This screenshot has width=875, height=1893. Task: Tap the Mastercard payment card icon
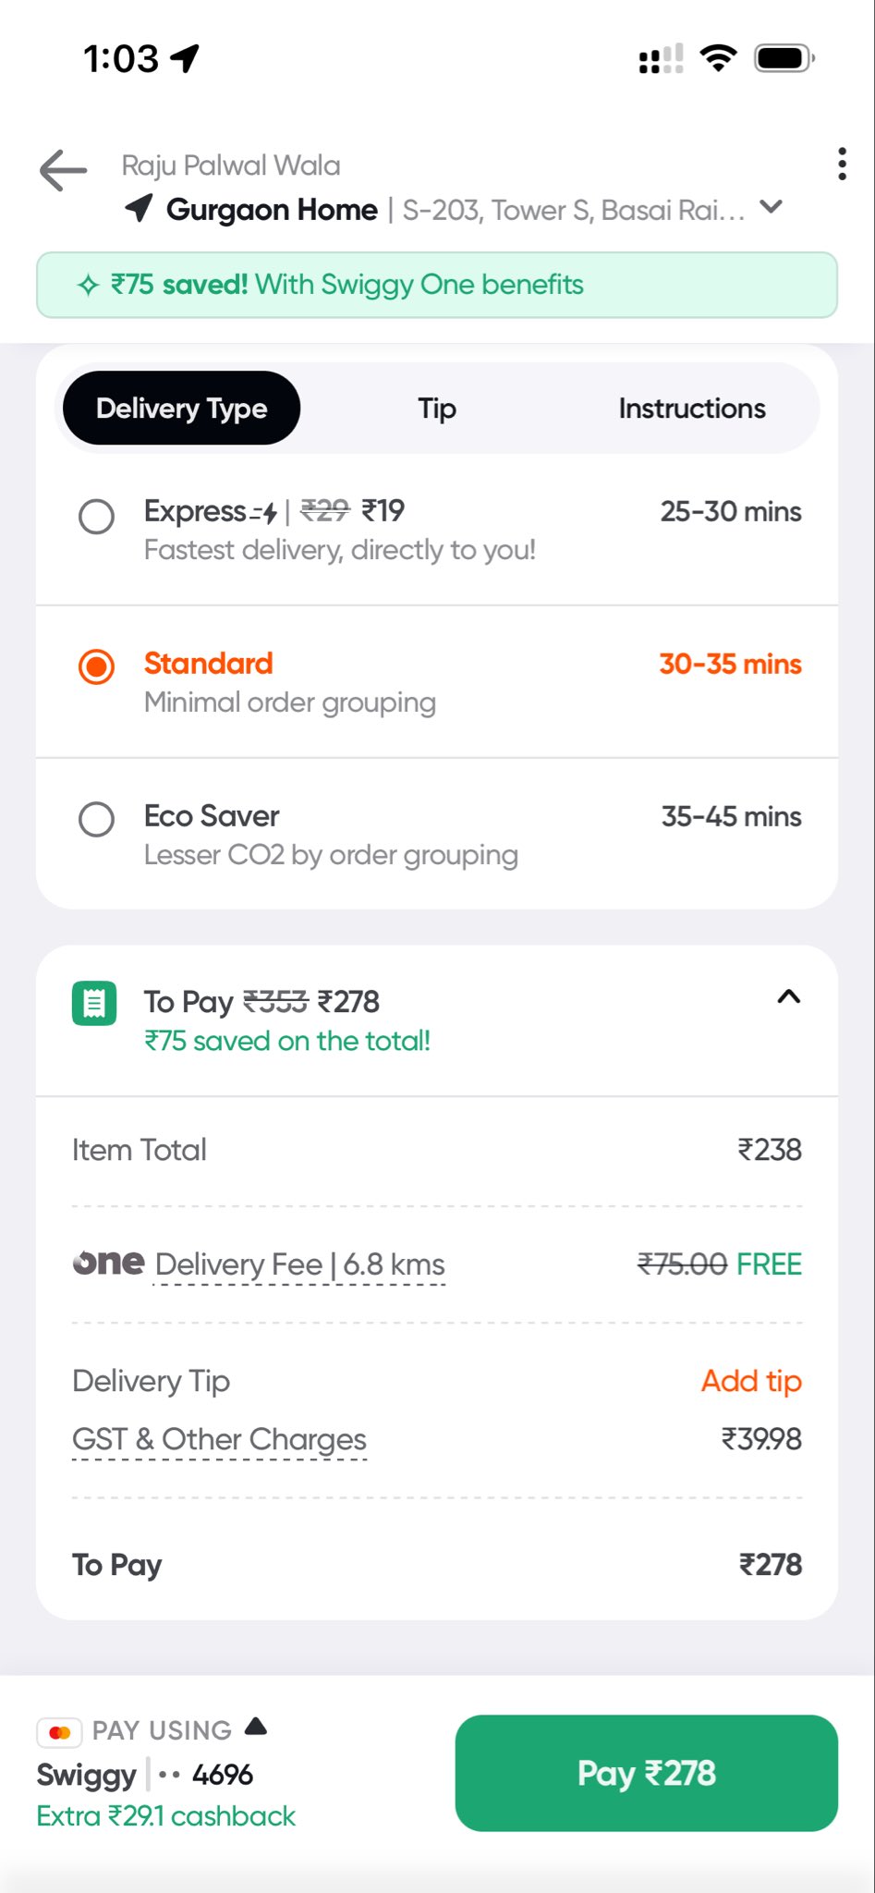coord(60,1732)
